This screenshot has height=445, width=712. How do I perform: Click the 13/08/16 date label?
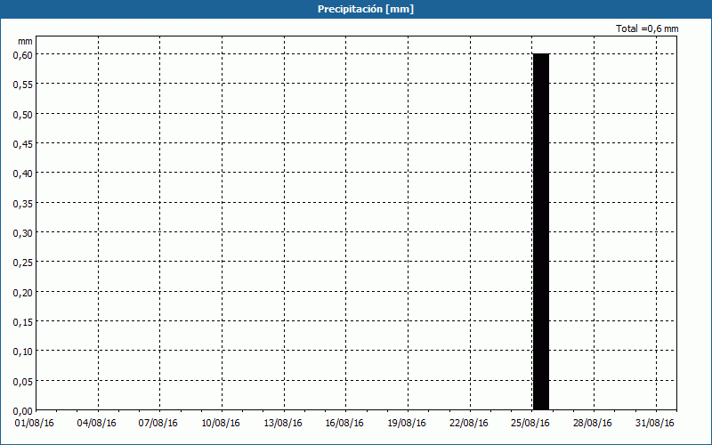(282, 424)
